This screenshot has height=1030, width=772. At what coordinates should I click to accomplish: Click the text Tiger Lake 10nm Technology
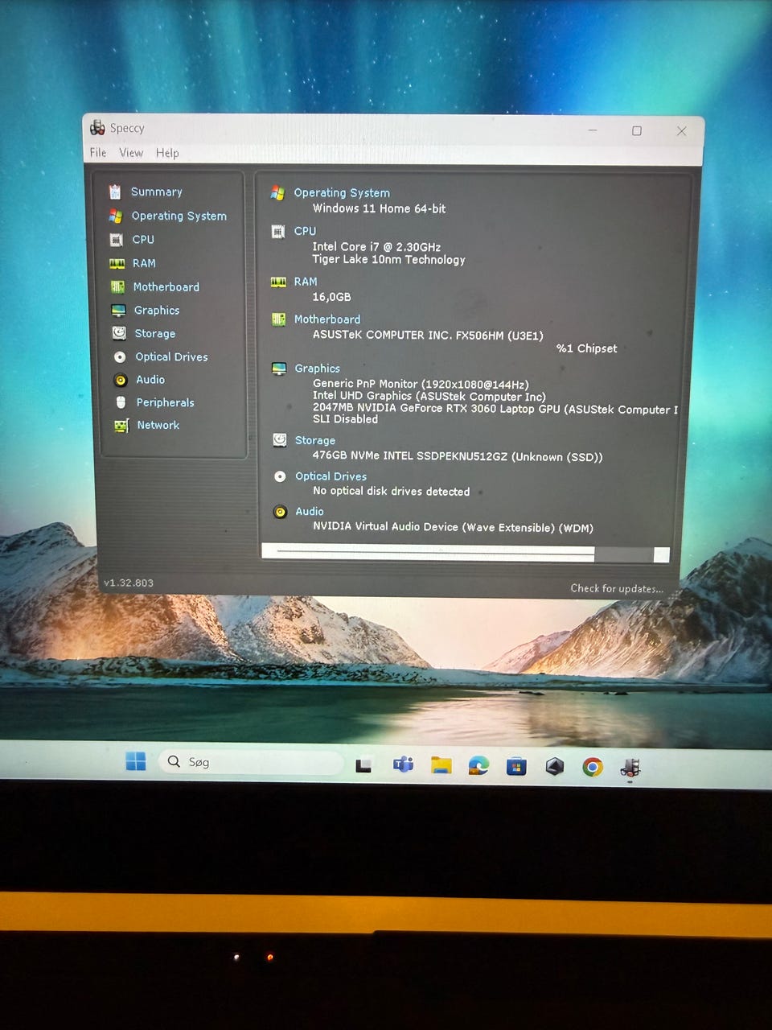click(x=388, y=260)
